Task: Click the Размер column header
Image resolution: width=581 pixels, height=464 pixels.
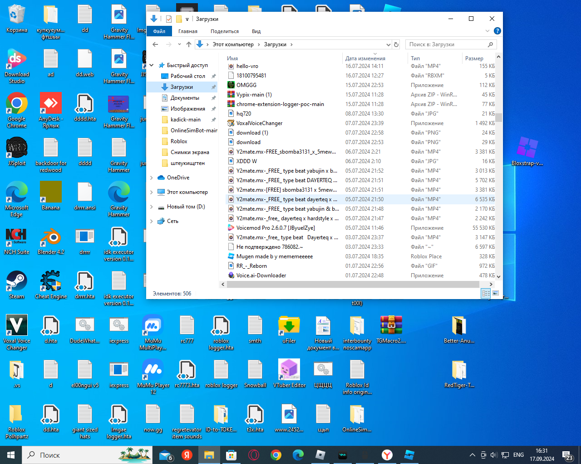Action: tap(474, 58)
